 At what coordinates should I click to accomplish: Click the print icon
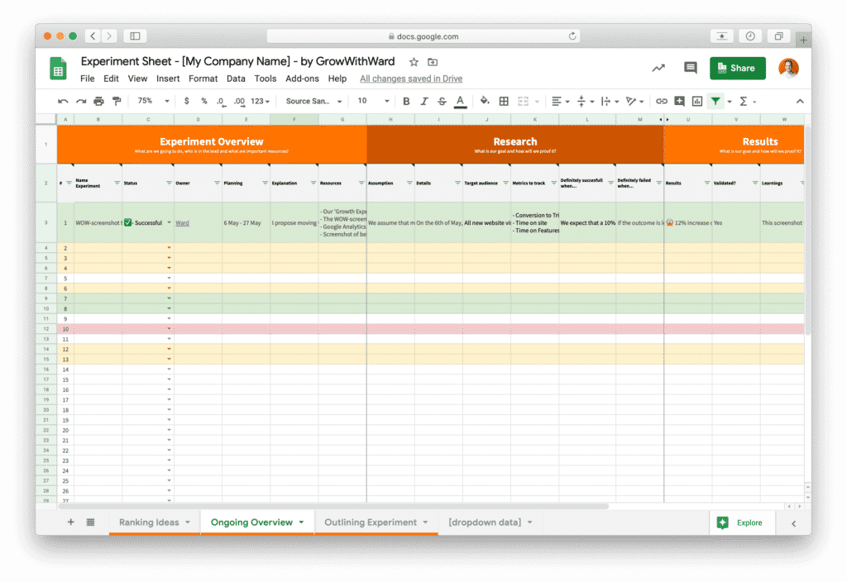(x=98, y=101)
